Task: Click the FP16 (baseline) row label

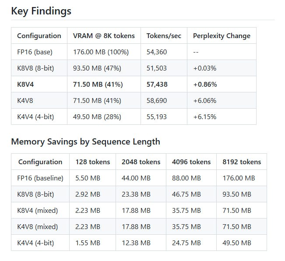Action: [41, 178]
